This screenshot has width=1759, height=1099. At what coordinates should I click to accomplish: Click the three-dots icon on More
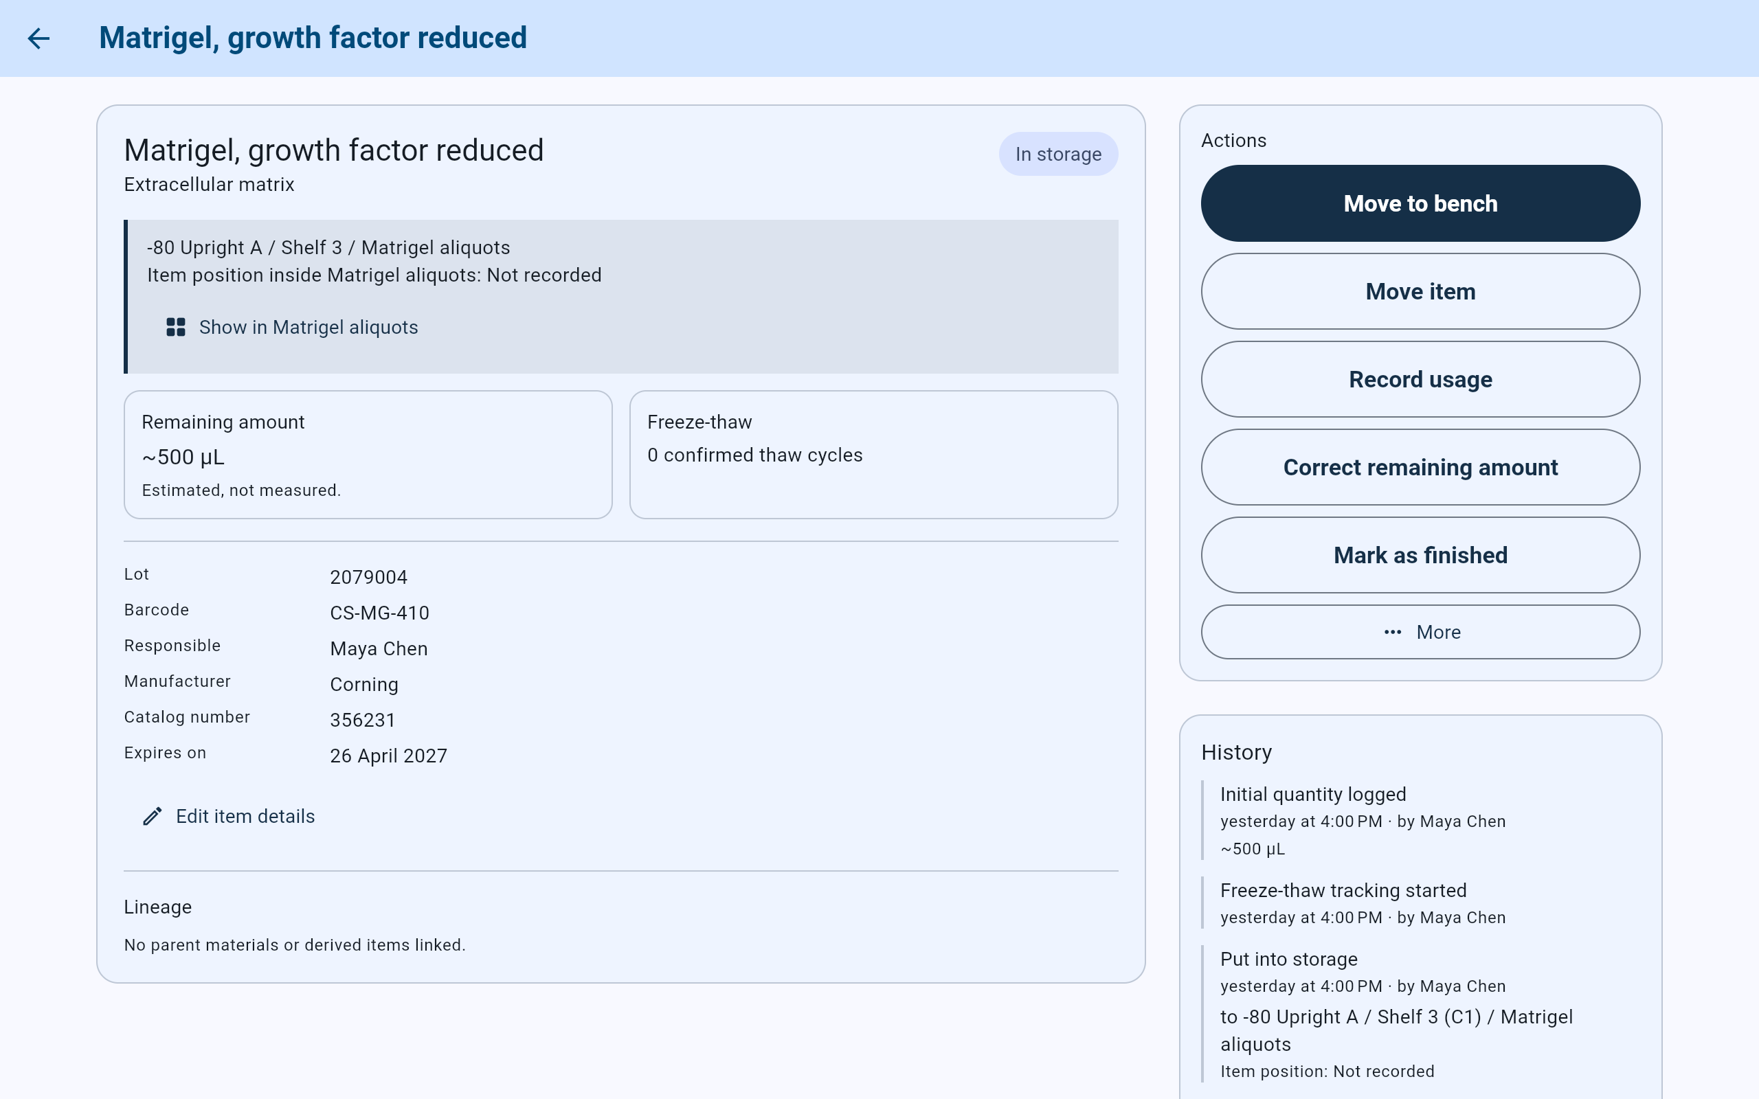1393,633
